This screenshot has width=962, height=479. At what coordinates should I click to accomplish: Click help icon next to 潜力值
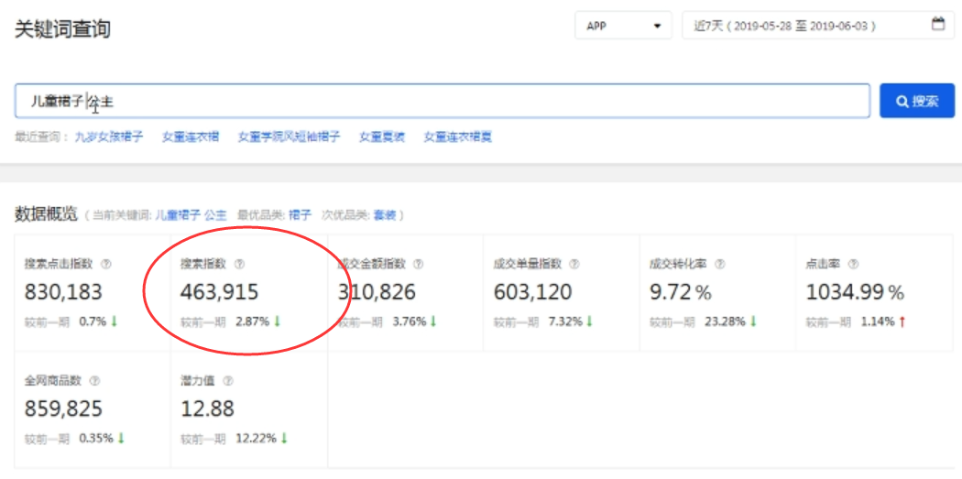click(228, 381)
